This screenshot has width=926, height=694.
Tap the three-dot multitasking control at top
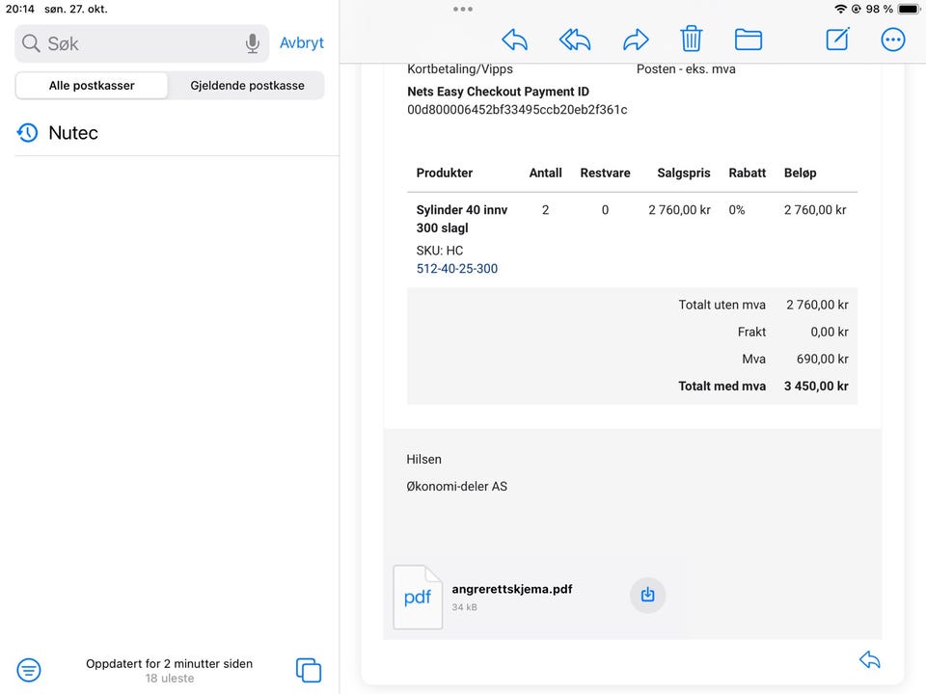pyautogui.click(x=463, y=10)
